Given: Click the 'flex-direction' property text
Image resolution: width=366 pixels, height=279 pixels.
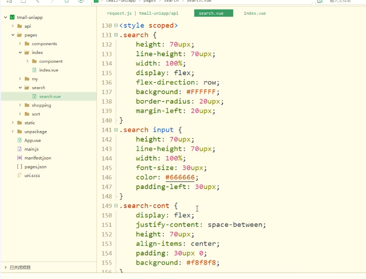Looking at the screenshot, I should click(x=165, y=83).
